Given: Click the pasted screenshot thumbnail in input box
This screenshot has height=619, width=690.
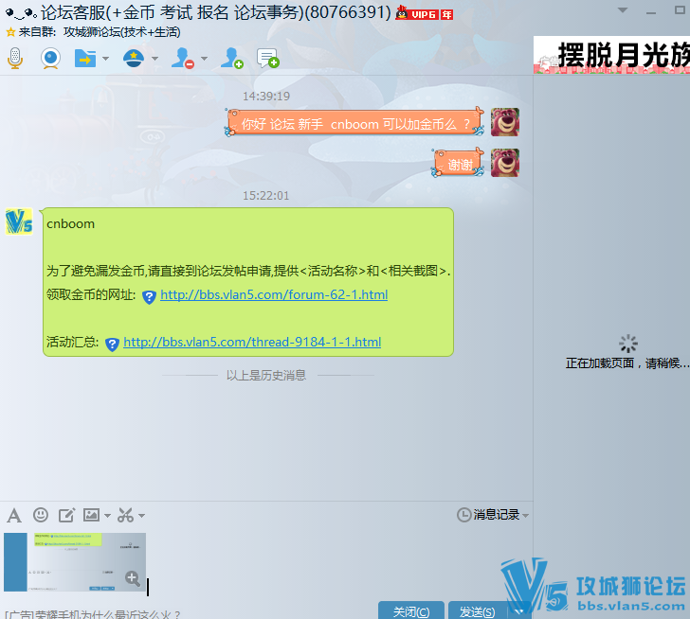Looking at the screenshot, I should (x=75, y=562).
